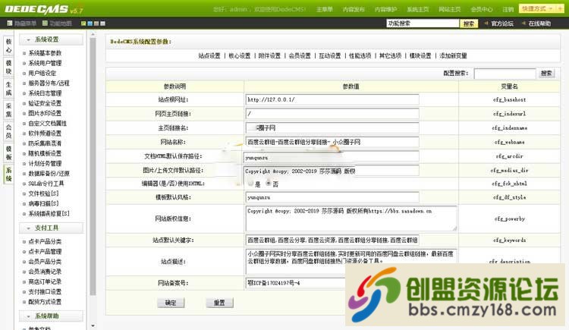Switch to the 采集 side tab
This screenshot has width=569, height=330.
8,110
